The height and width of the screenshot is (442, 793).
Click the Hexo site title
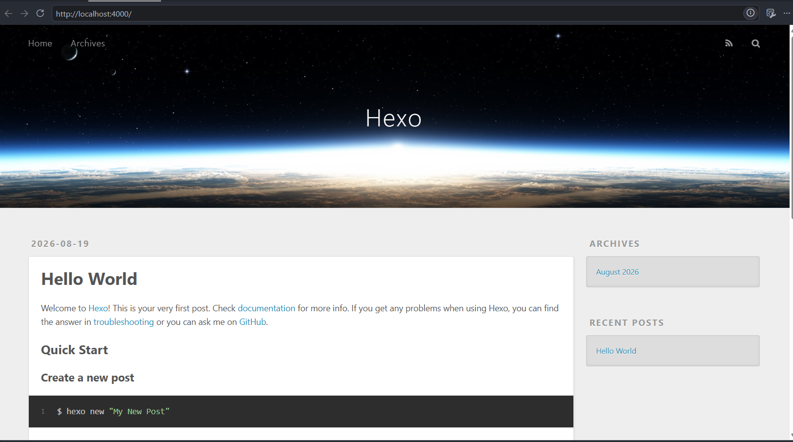(393, 118)
